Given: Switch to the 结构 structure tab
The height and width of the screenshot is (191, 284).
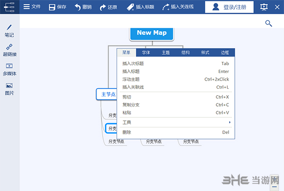Looking at the screenshot, I should pos(186,52).
